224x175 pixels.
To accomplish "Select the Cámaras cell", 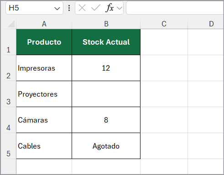I will [44, 120].
